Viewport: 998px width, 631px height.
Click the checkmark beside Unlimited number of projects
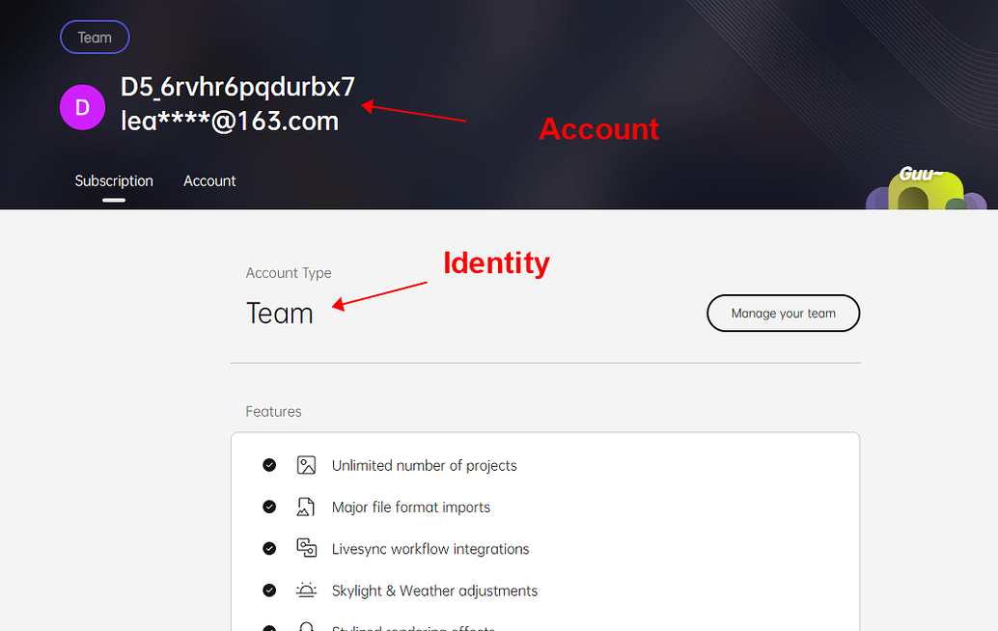(269, 464)
